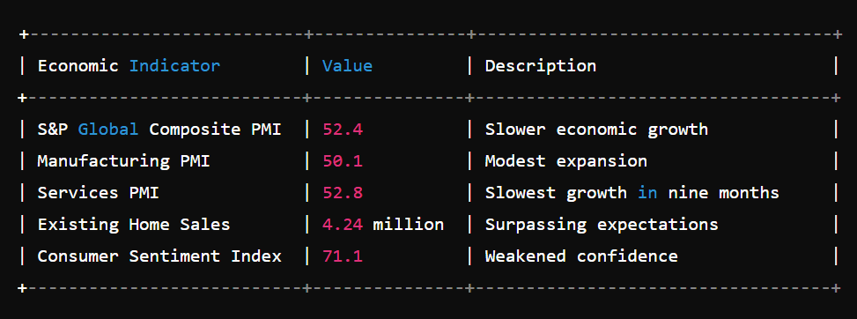Viewport: 857px width, 319px height.
Task: Click the value 50.1
Action: [343, 161]
